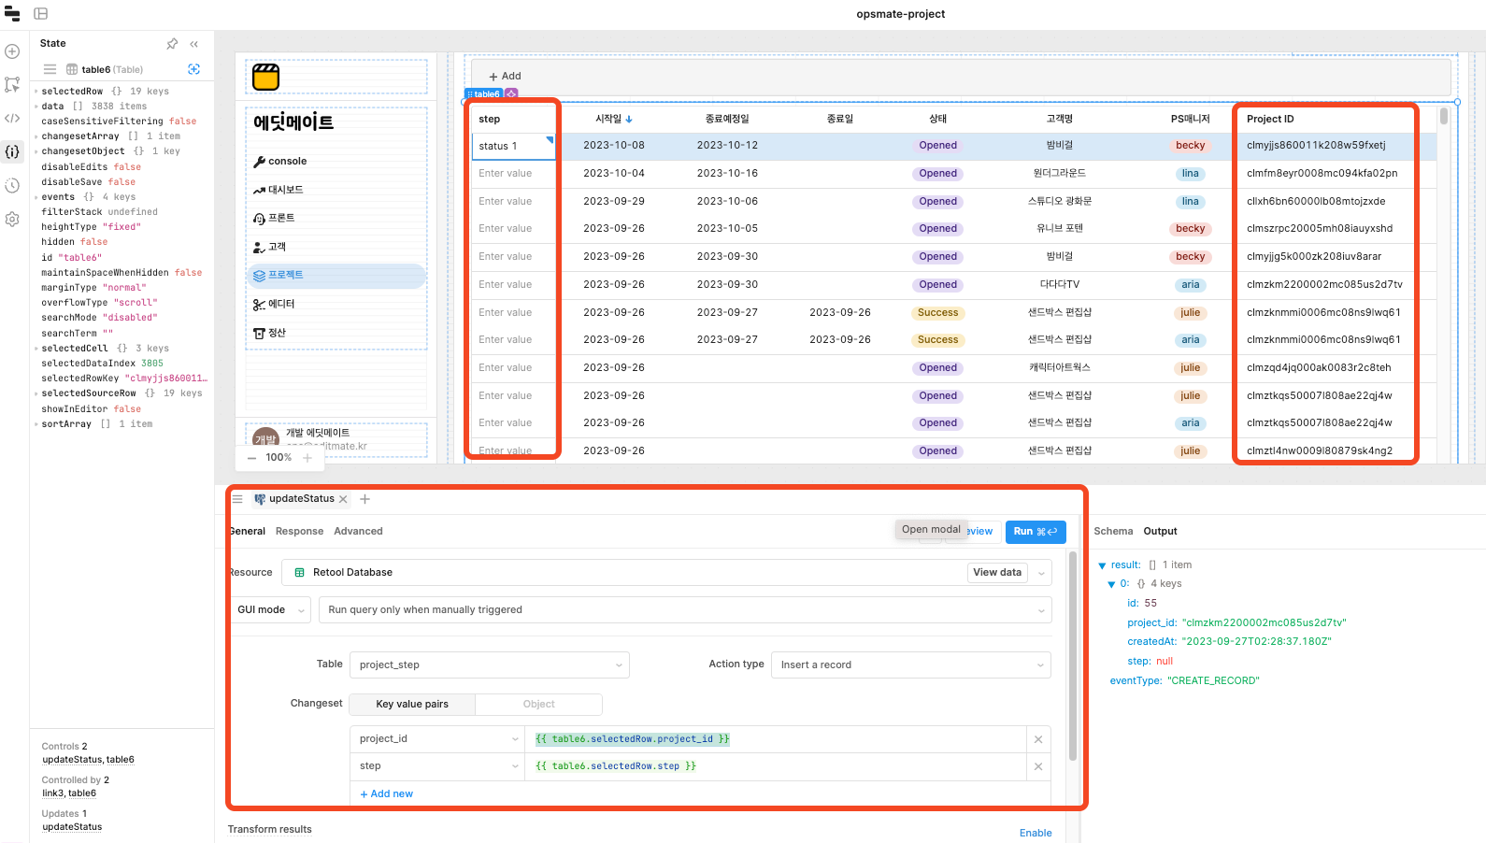The image size is (1486, 843).
Task: Select Key value pairs changeset mode
Action: (412, 705)
